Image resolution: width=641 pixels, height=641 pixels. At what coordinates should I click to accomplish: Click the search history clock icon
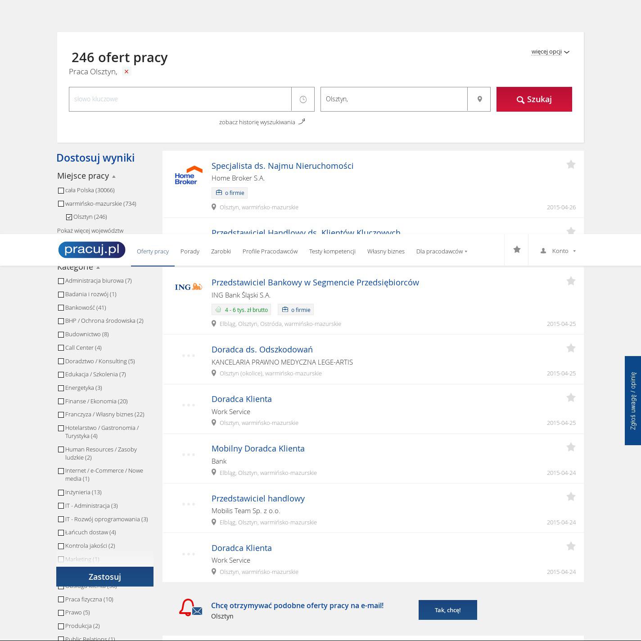tap(303, 99)
